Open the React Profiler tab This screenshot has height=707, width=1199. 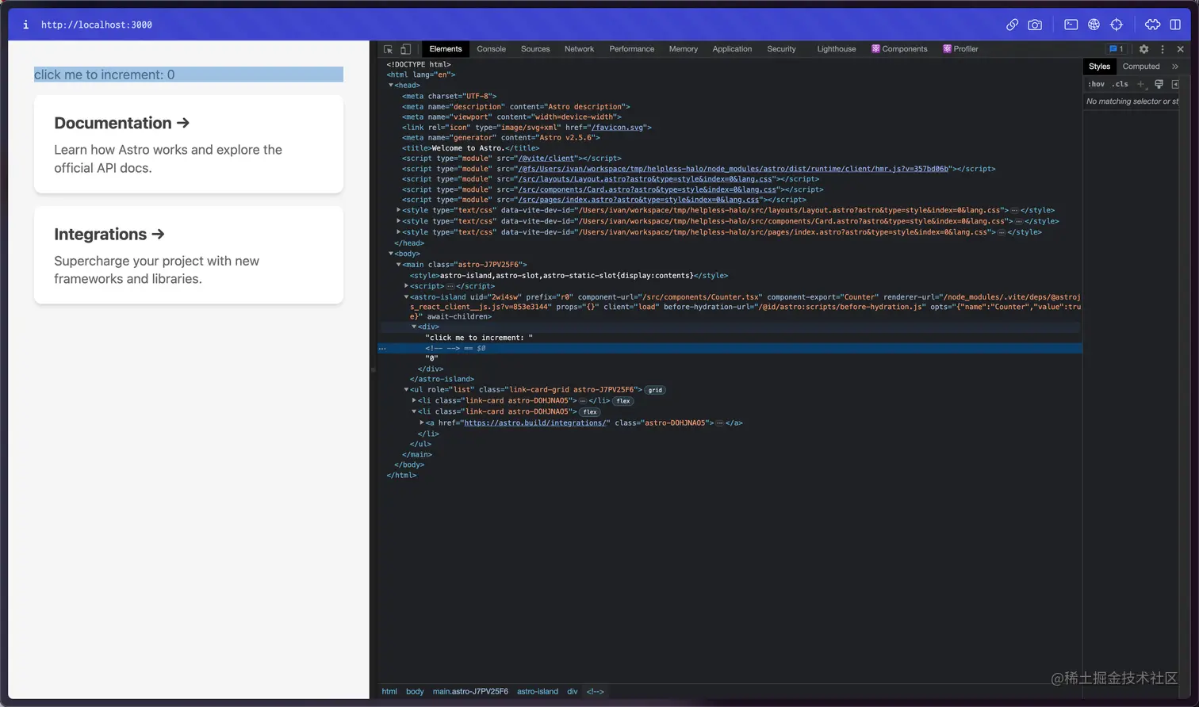click(x=960, y=49)
